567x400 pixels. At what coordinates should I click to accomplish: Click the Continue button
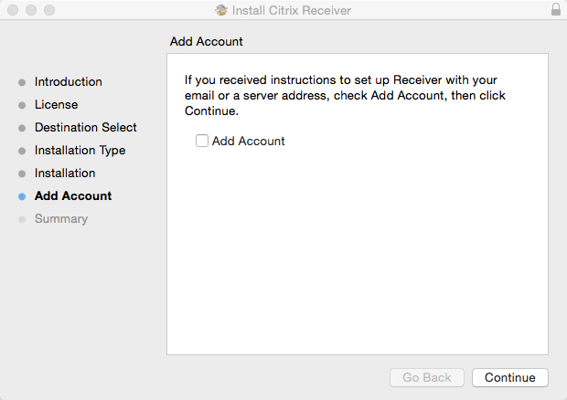510,377
